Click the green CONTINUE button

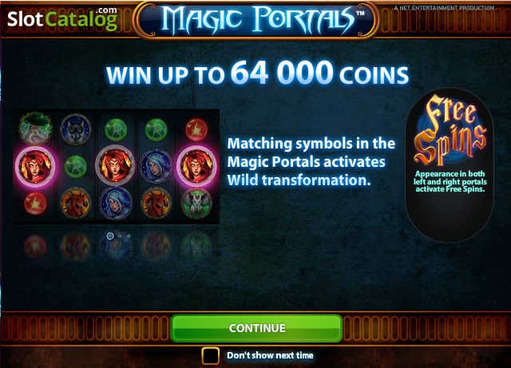click(256, 328)
